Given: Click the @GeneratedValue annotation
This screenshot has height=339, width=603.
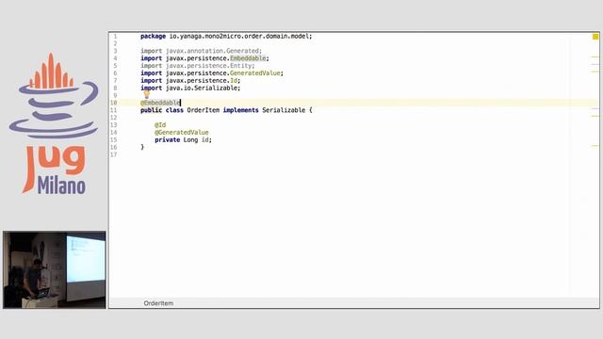Looking at the screenshot, I should coord(182,132).
